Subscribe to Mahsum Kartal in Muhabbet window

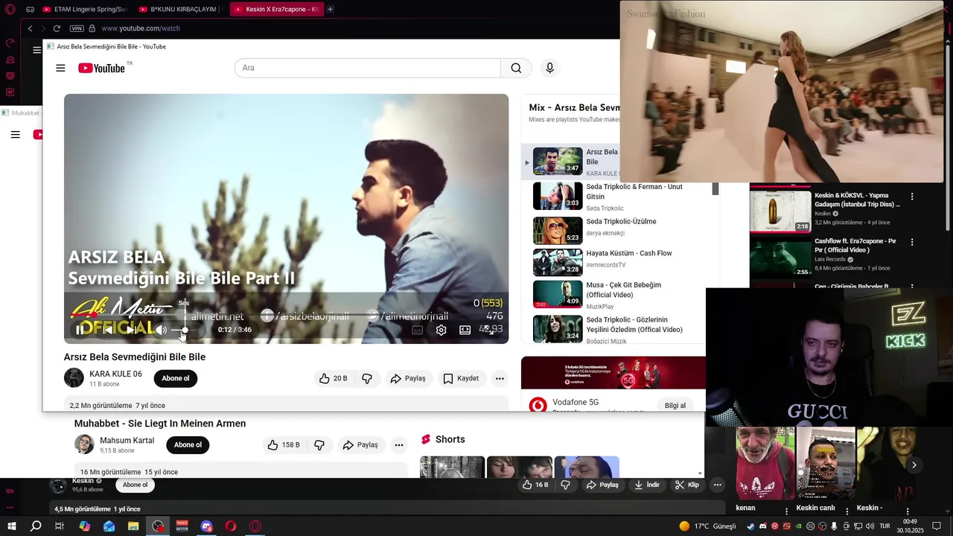(x=188, y=444)
